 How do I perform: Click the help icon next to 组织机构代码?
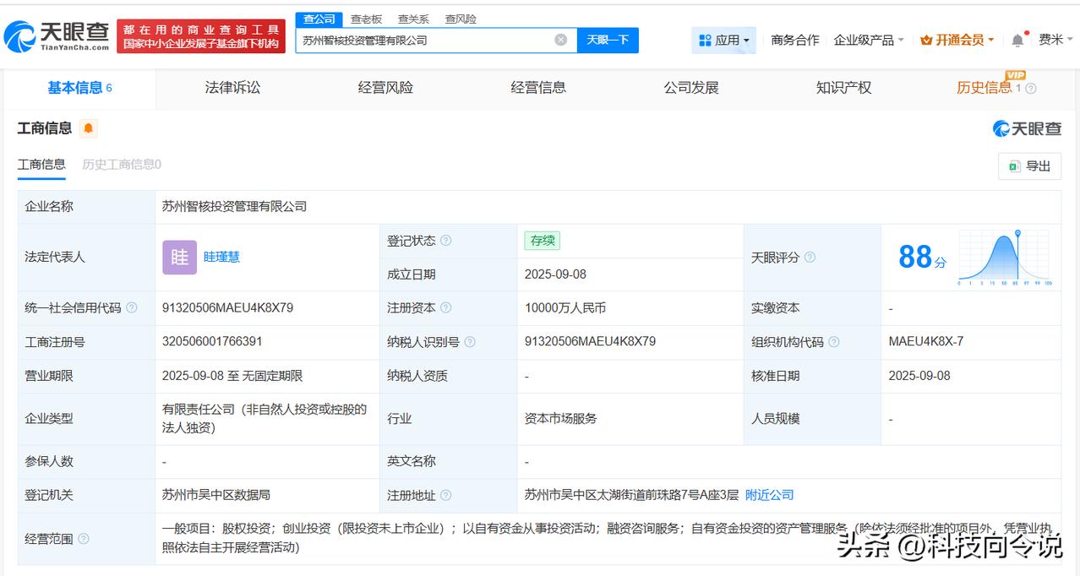833,342
